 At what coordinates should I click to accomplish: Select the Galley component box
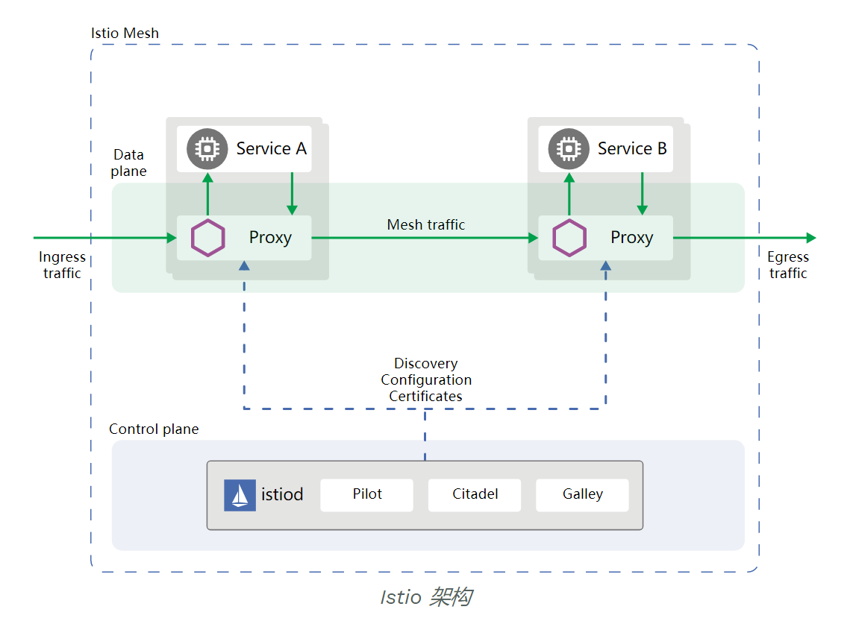click(582, 494)
